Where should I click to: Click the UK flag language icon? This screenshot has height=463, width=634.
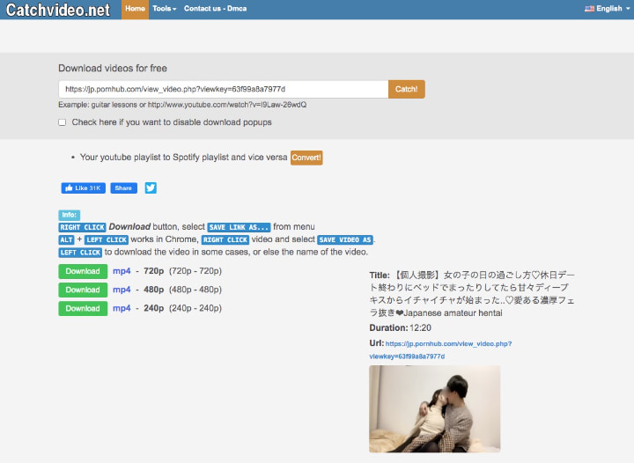pyautogui.click(x=589, y=9)
